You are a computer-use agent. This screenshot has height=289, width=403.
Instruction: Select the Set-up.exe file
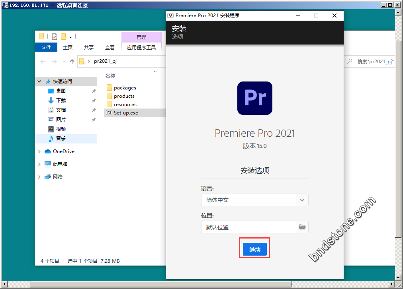click(126, 113)
